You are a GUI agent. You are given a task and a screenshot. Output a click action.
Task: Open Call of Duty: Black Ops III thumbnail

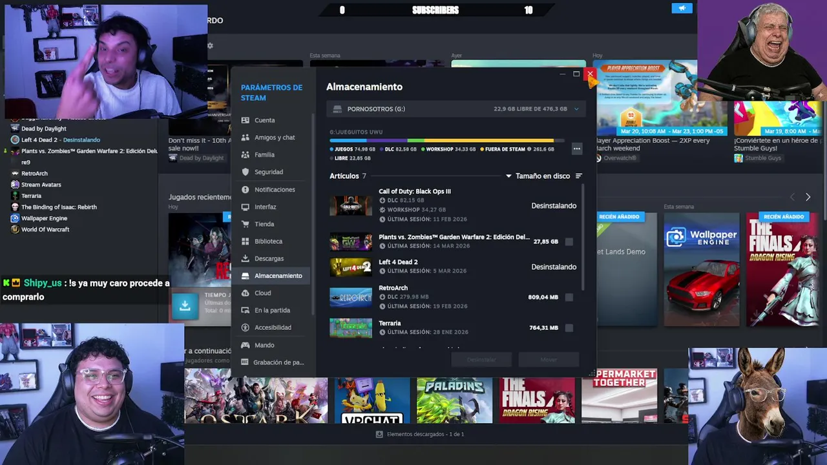(x=351, y=206)
